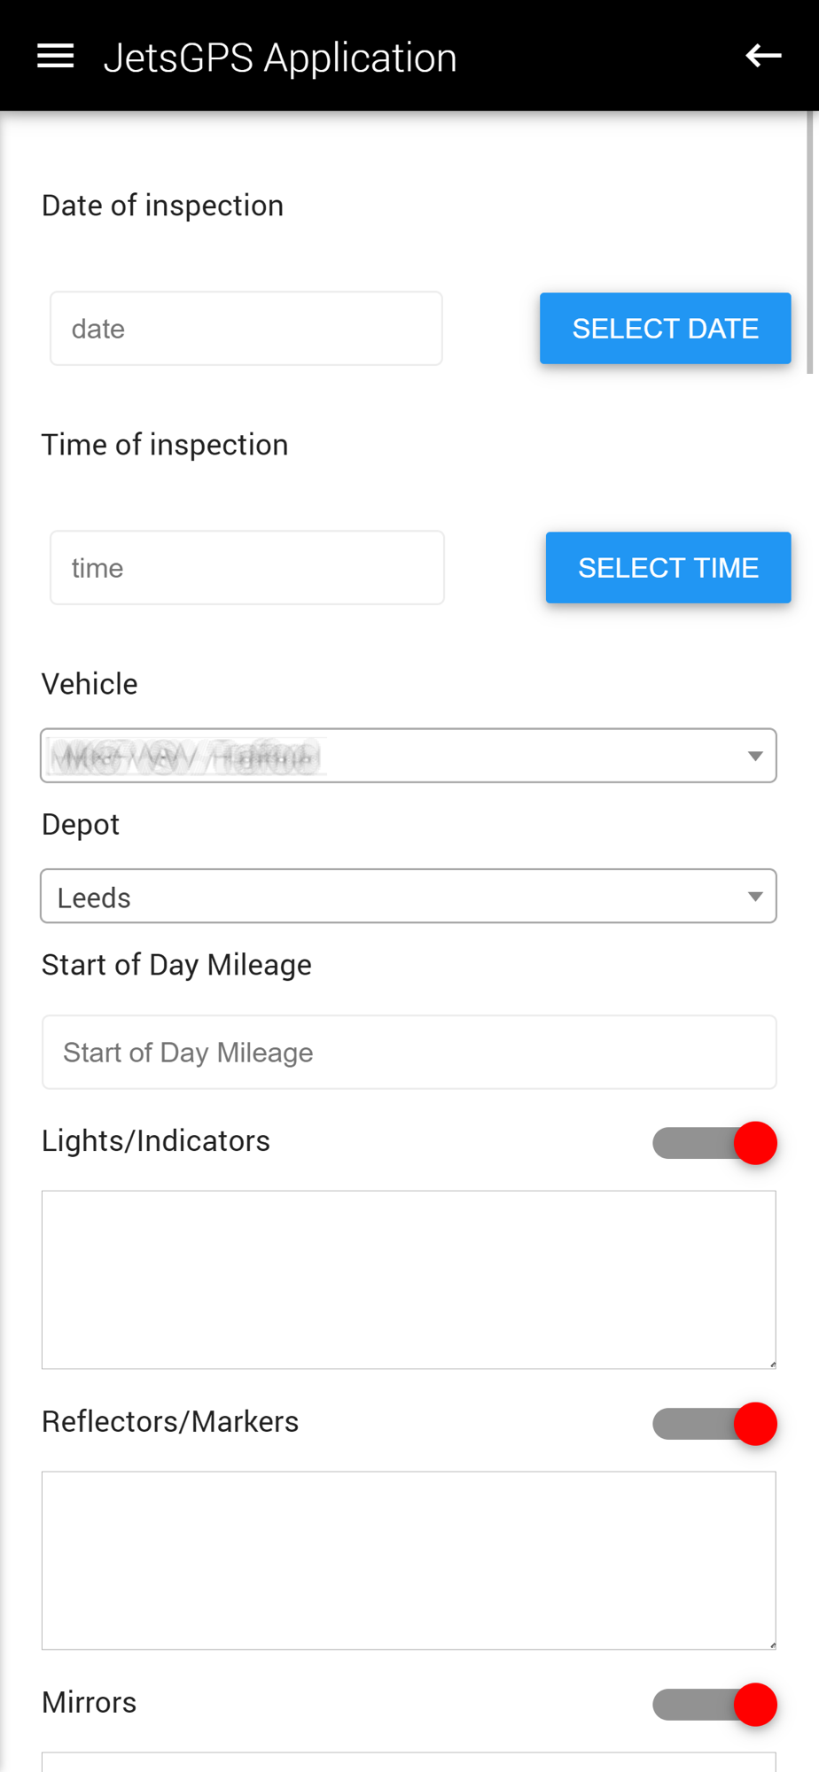Image resolution: width=819 pixels, height=1772 pixels.
Task: Switch the Mirrors toggle
Action: [714, 1705]
